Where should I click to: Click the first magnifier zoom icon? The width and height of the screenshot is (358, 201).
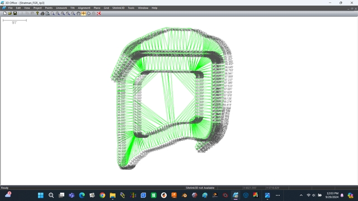pos(53,13)
